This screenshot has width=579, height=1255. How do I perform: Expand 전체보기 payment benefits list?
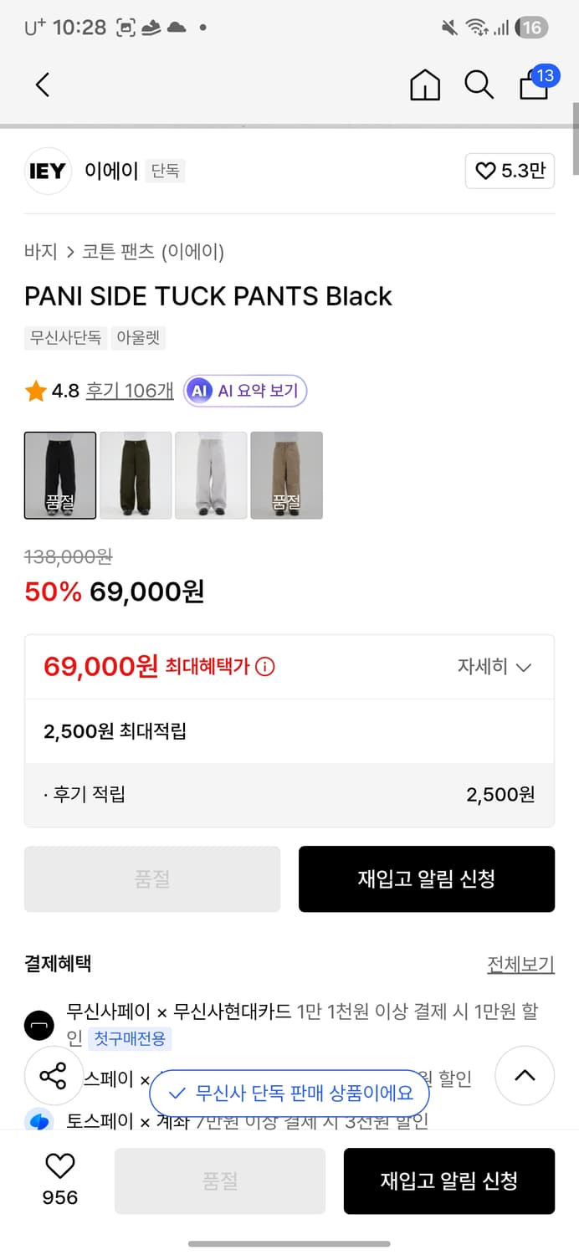coord(521,964)
